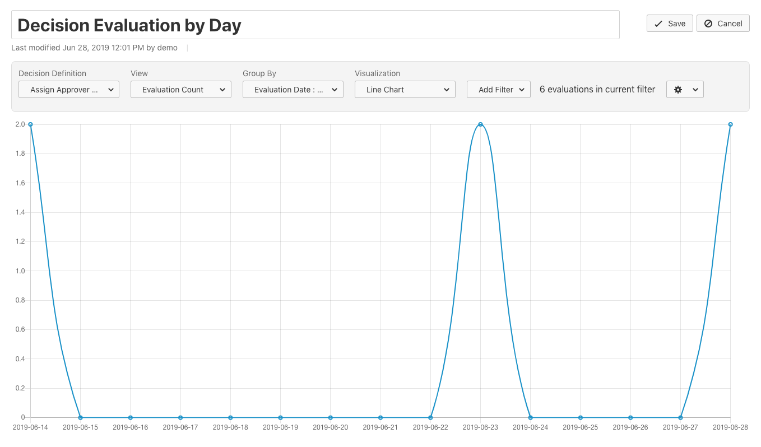
Task: Click the data point at 2019-06-28
Action: (730, 124)
